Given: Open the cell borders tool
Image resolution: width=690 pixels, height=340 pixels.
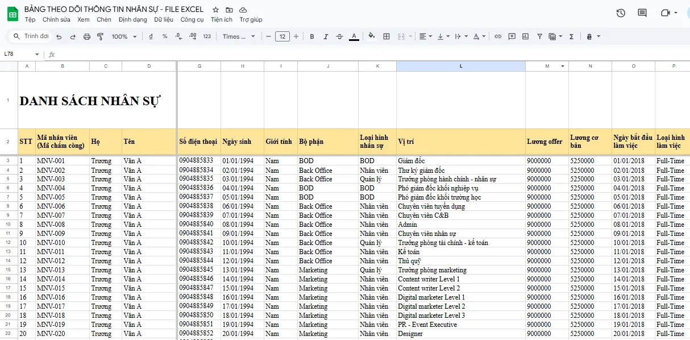Looking at the screenshot, I should 386,36.
